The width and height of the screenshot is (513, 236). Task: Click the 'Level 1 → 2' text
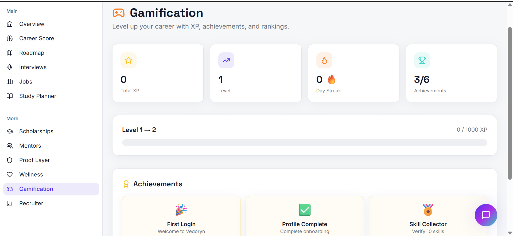click(139, 130)
